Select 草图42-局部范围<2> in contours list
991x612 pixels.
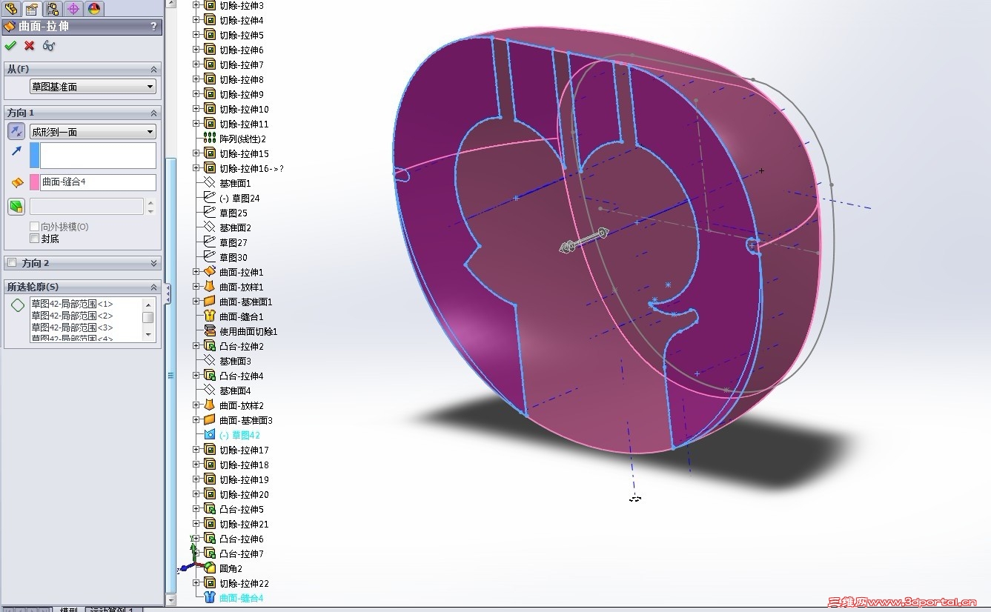coord(72,316)
